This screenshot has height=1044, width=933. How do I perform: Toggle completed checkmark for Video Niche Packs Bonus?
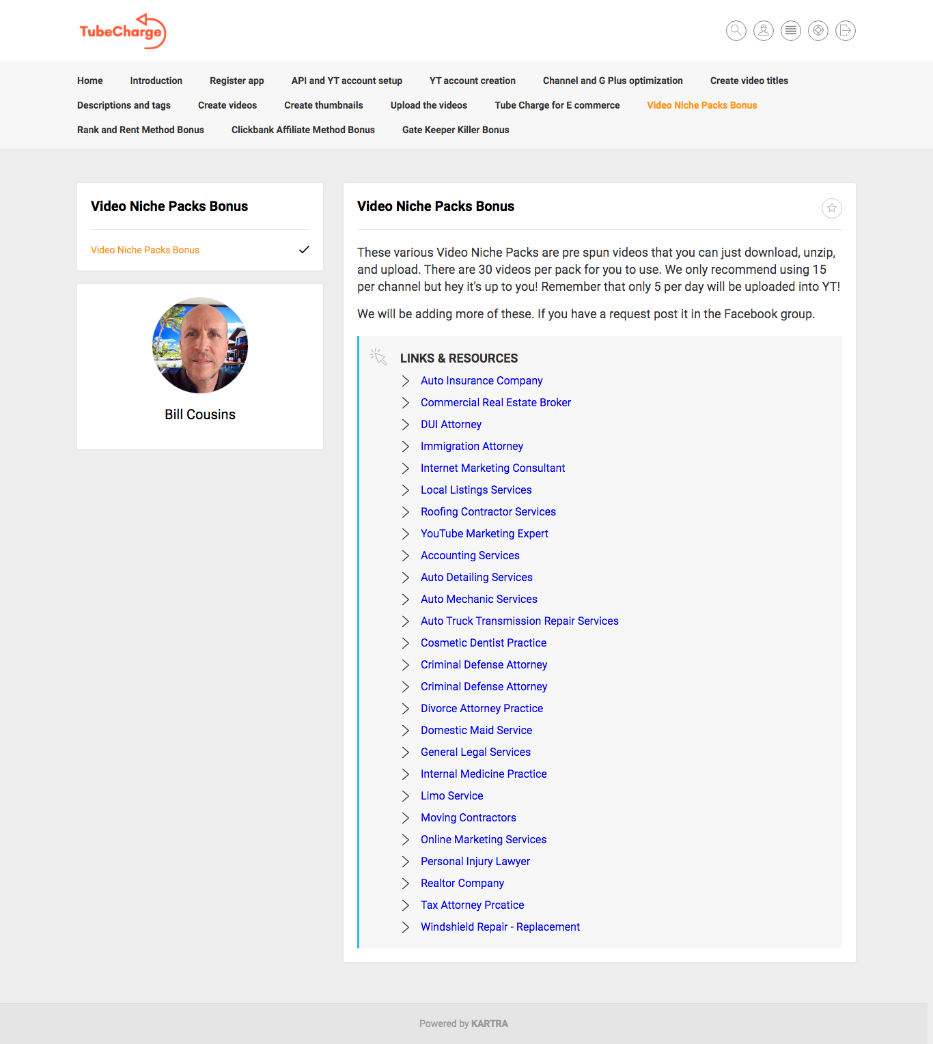304,250
